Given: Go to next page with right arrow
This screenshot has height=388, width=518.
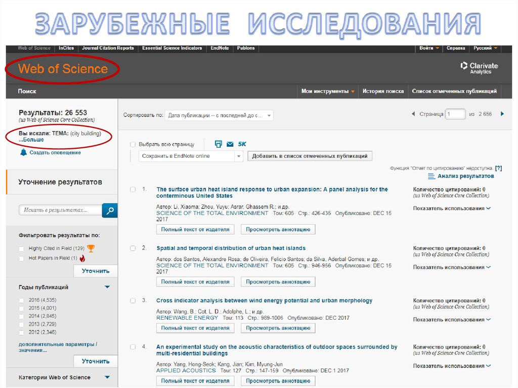Looking at the screenshot, I should [502, 114].
